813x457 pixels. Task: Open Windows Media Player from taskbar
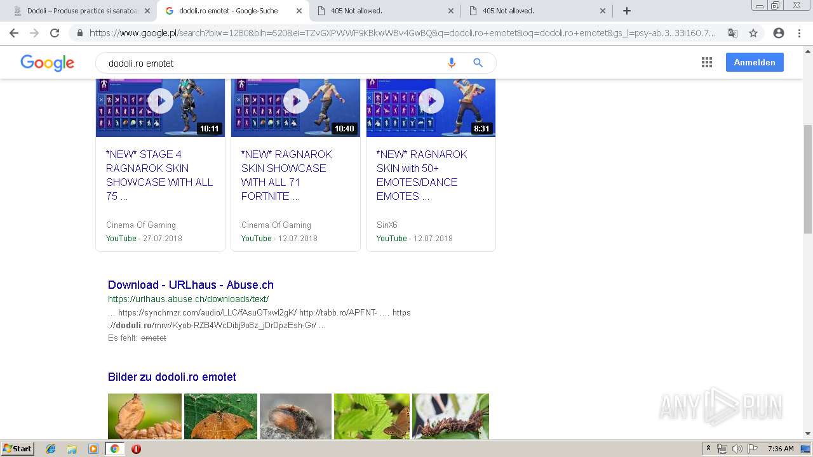pos(93,449)
